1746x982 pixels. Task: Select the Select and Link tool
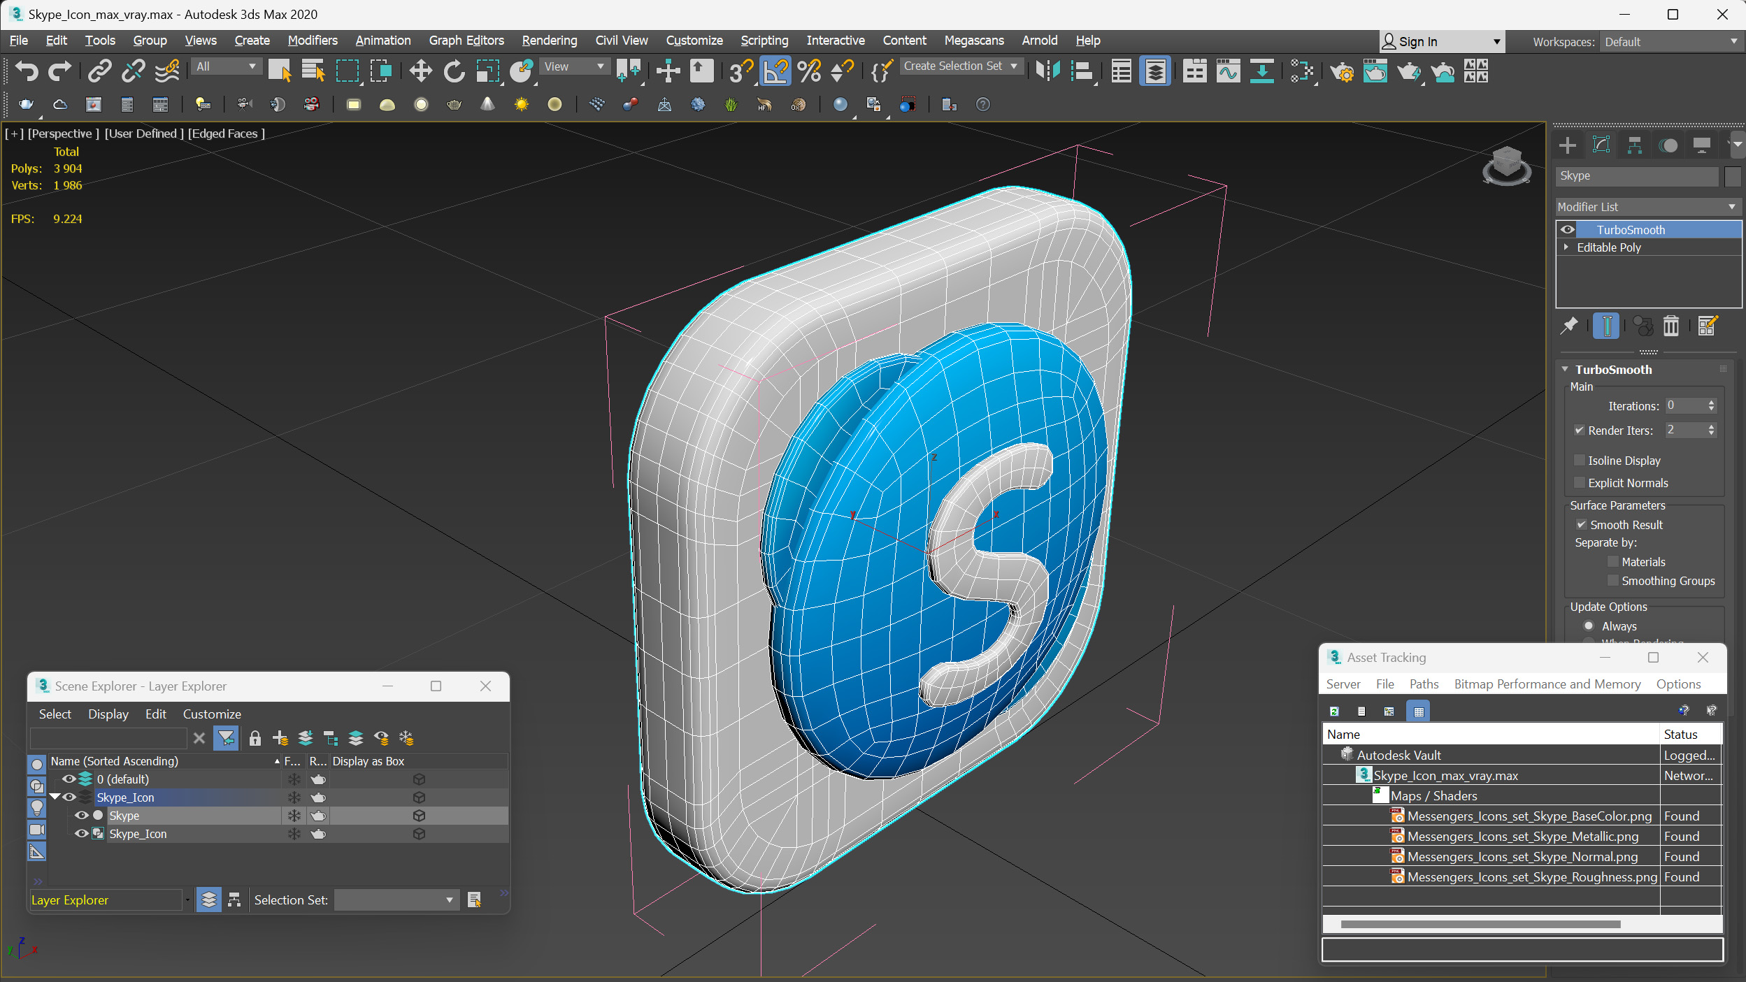[99, 71]
